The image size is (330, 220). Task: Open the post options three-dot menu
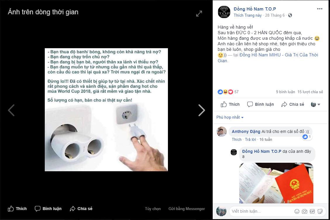[320, 9]
